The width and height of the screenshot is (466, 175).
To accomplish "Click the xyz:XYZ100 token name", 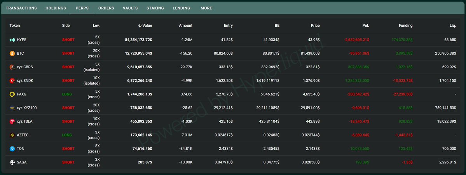I will tap(27, 108).
